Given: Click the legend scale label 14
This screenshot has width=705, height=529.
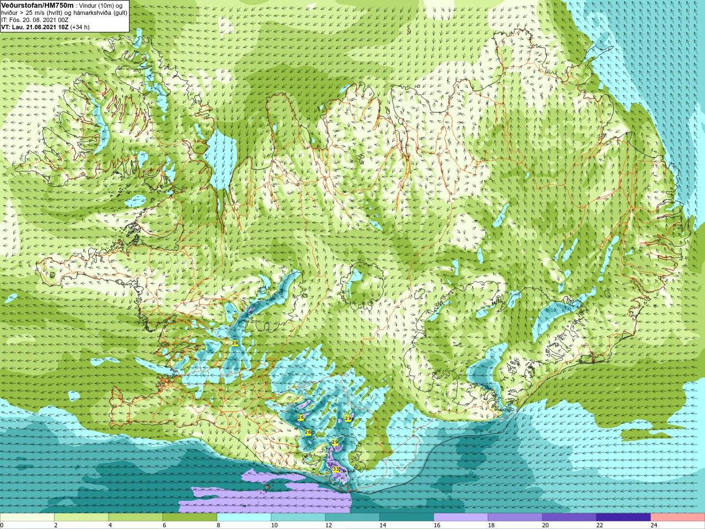Looking at the screenshot, I should coord(382,525).
